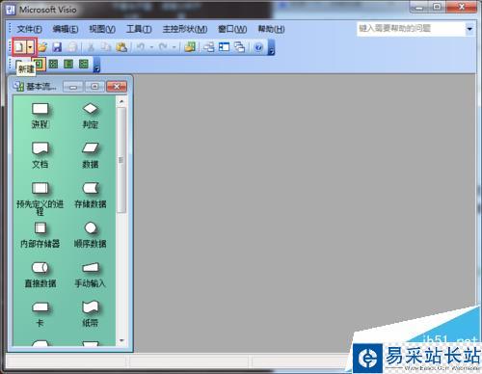
Task: Save drawing with the floppy disk icon
Action: (x=57, y=47)
